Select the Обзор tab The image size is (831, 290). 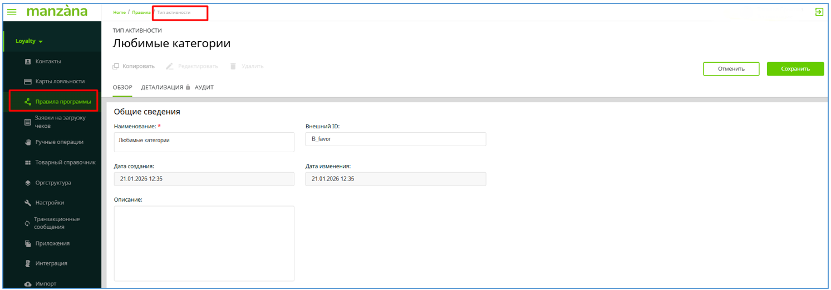coord(122,87)
